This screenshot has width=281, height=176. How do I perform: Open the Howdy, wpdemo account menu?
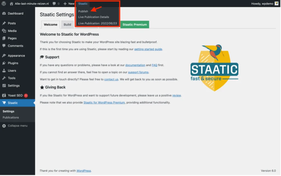pyautogui.click(x=262, y=4)
